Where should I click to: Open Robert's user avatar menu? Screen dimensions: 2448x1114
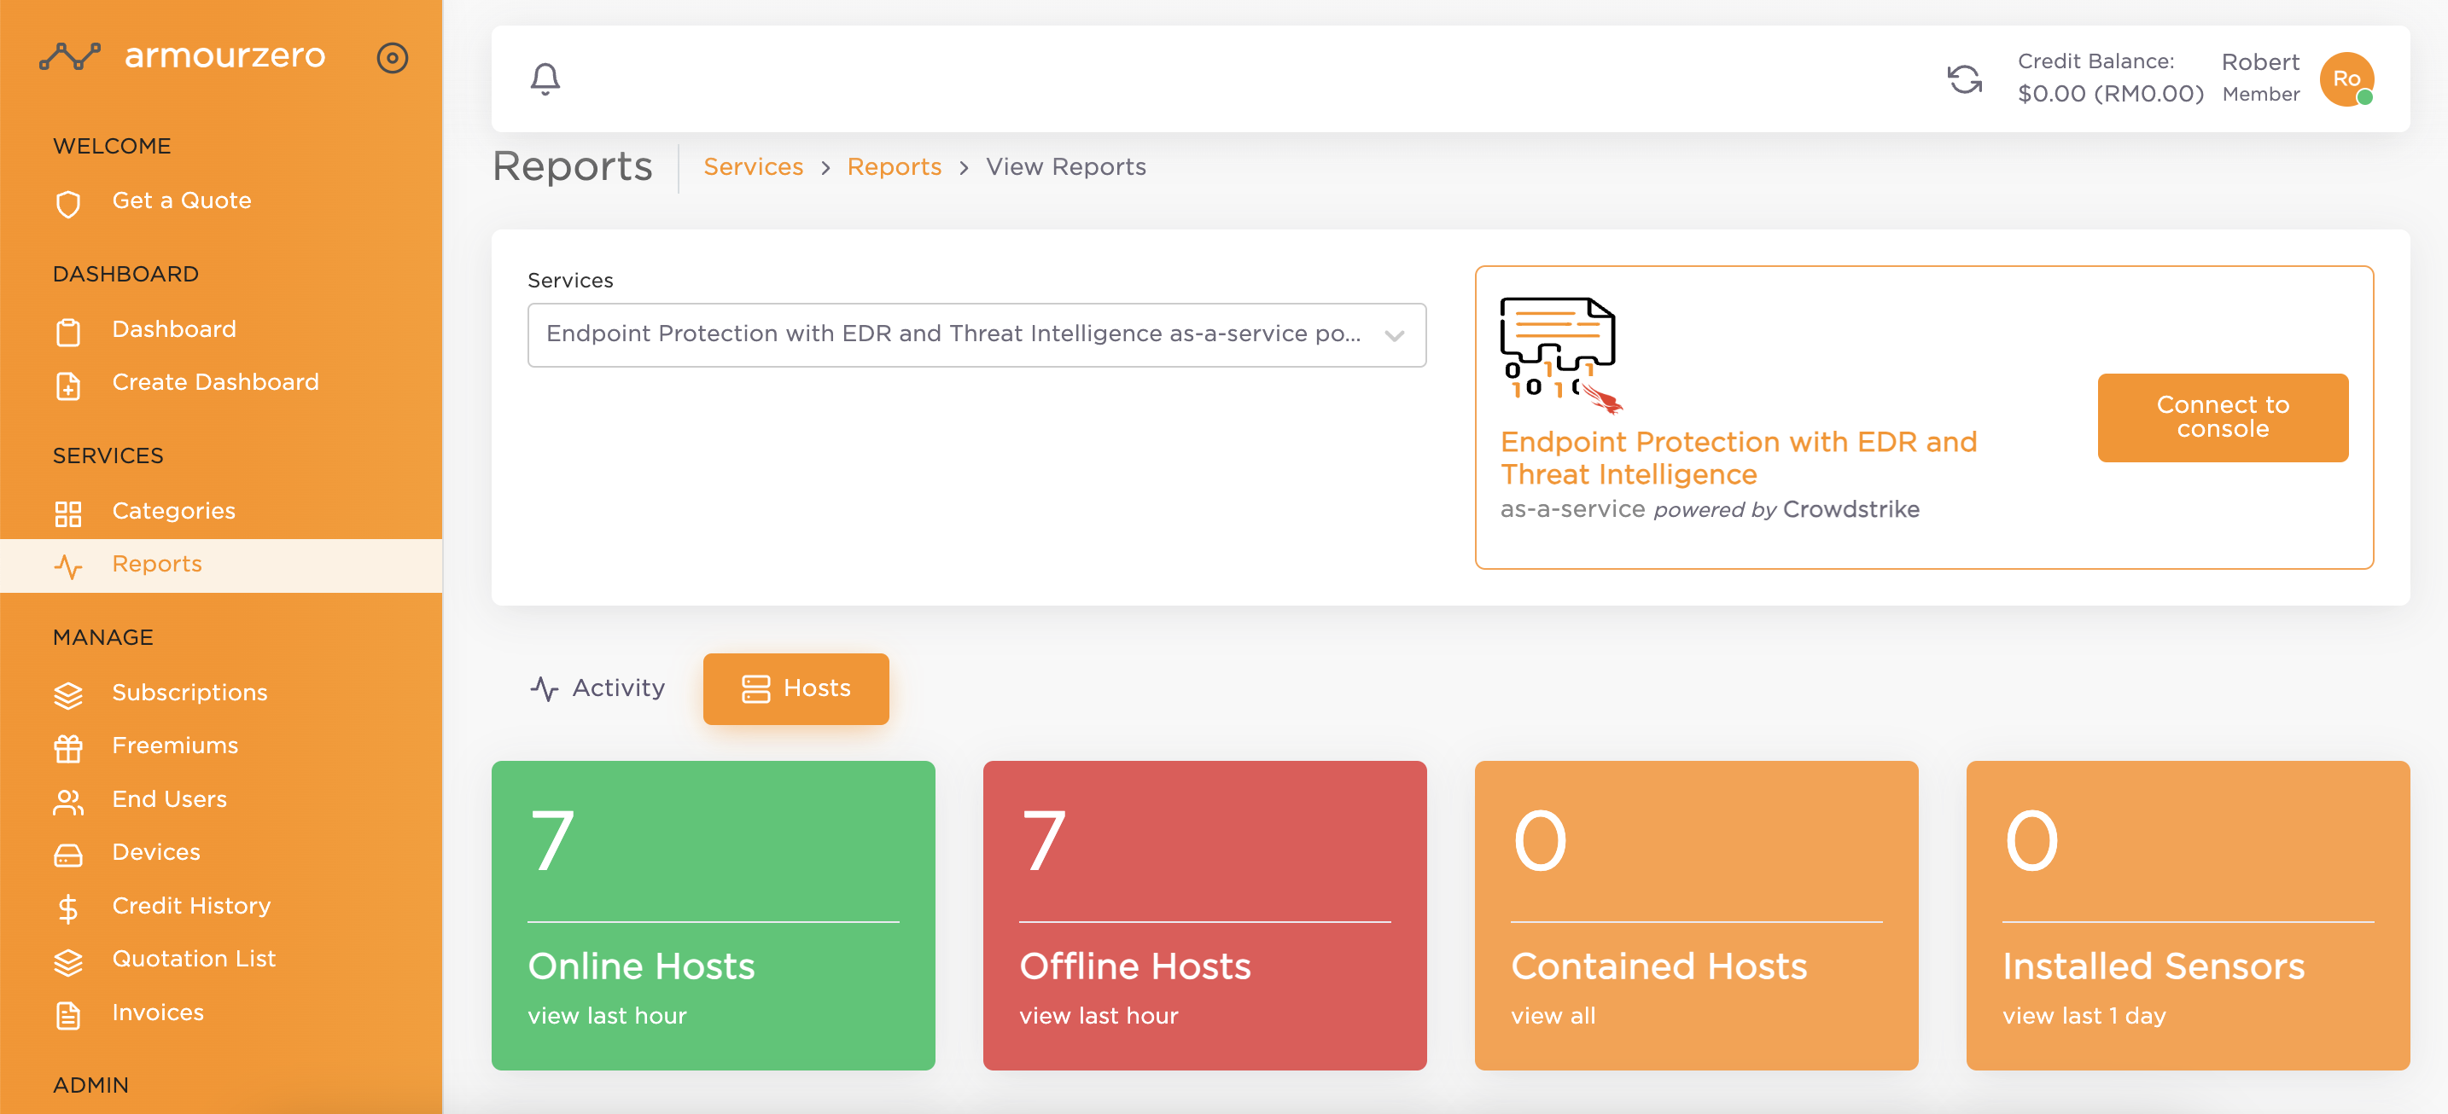pos(2346,78)
